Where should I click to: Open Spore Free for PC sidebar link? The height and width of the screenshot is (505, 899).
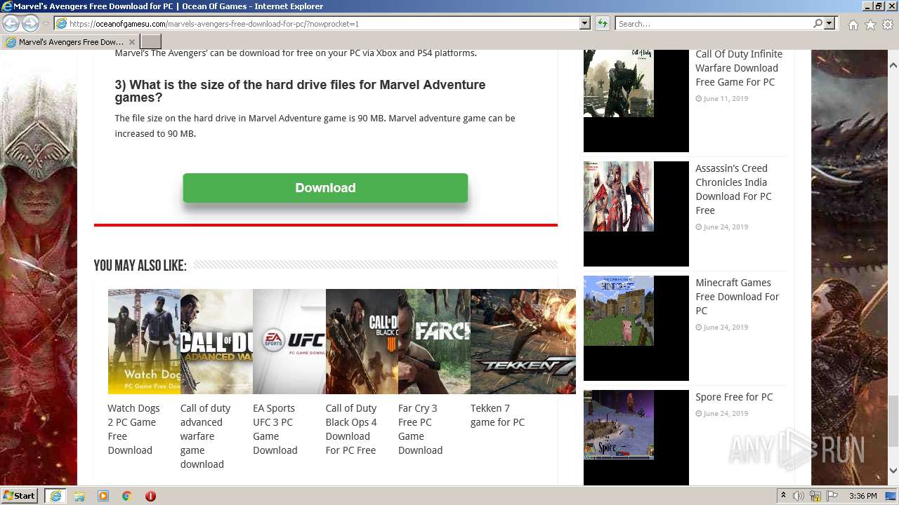point(734,397)
